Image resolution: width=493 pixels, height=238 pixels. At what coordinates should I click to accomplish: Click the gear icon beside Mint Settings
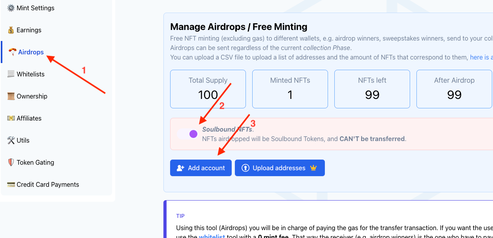click(11, 8)
